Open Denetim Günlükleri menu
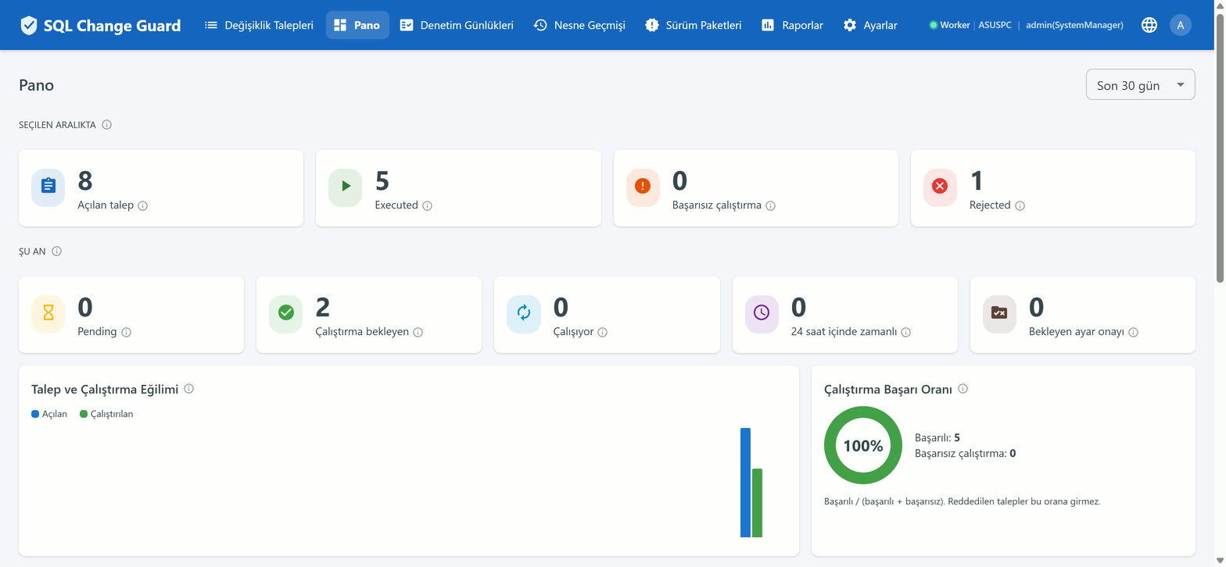1226x567 pixels. [x=457, y=25]
